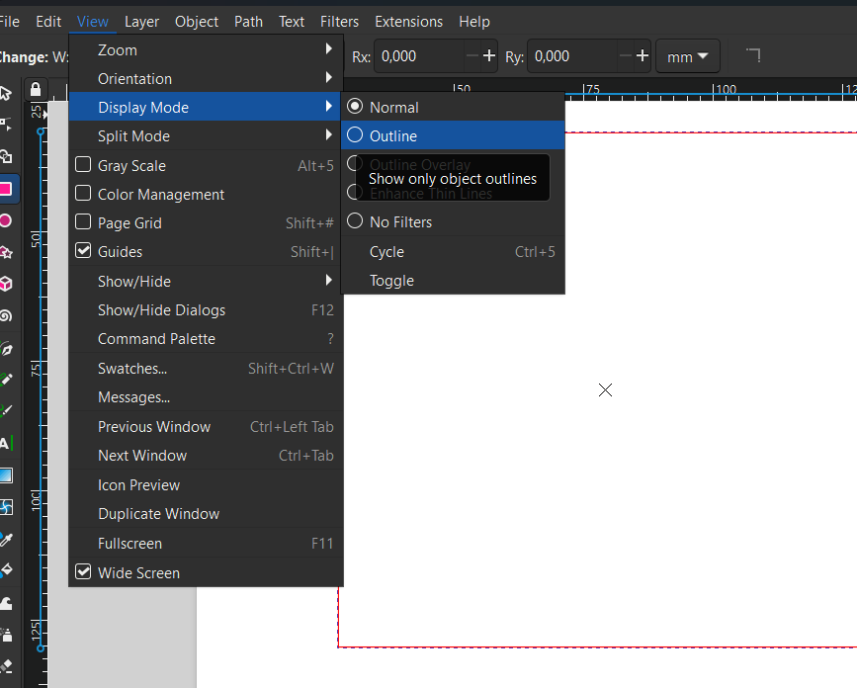Click Toggle in the Display Mode submenu
Viewport: 857px width, 688px height.
tap(453, 281)
